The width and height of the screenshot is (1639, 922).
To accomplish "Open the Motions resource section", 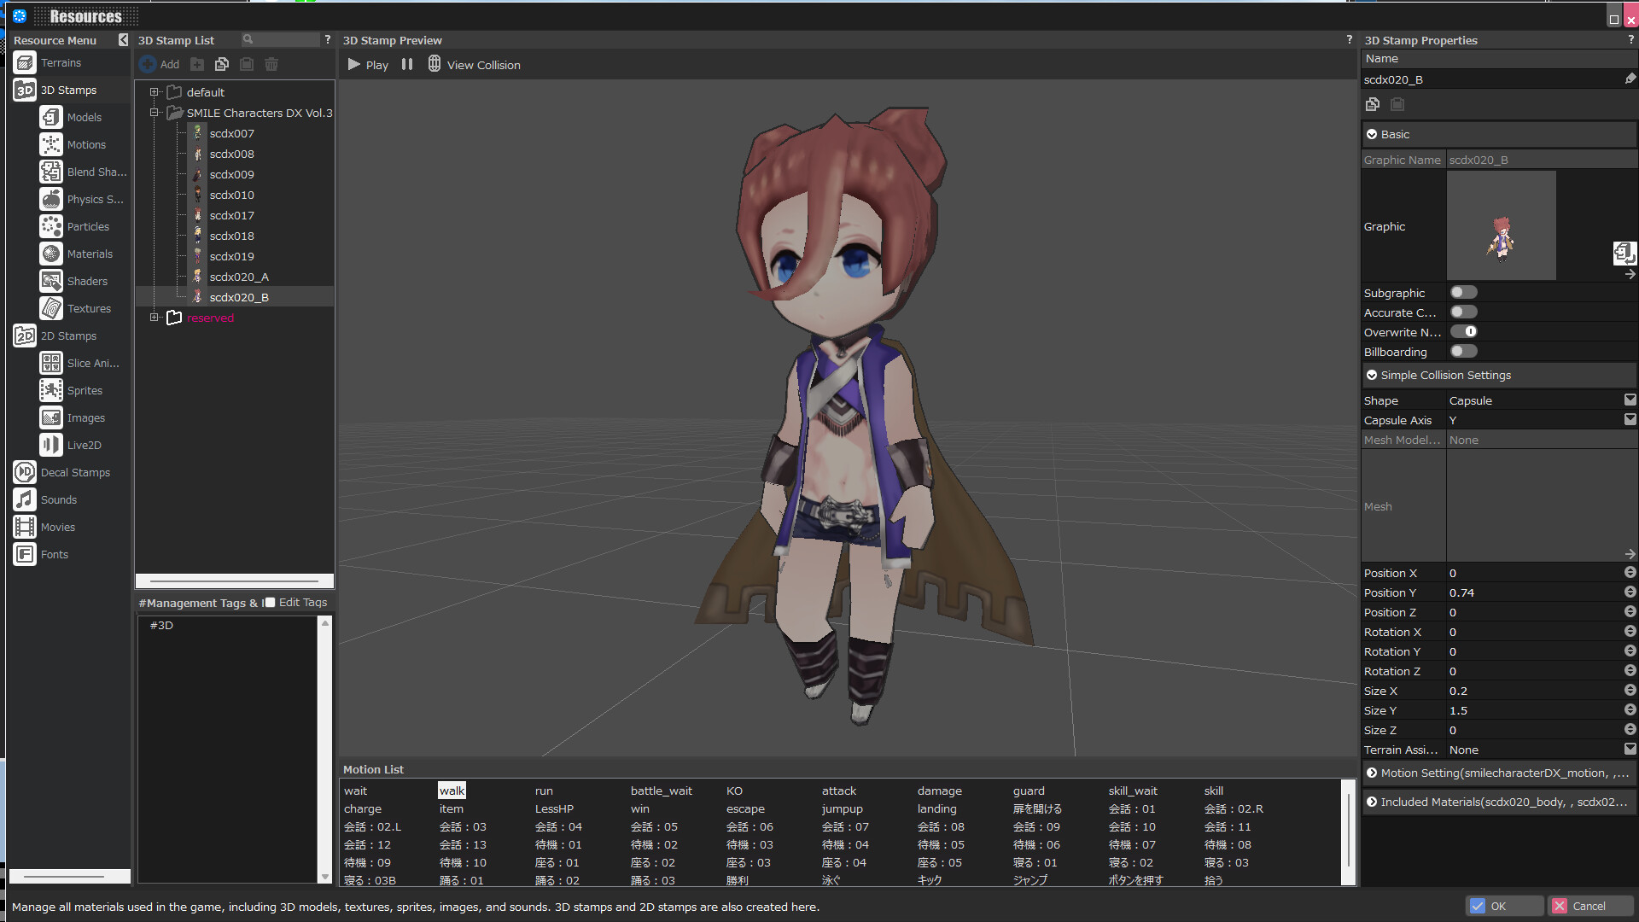I will [73, 145].
